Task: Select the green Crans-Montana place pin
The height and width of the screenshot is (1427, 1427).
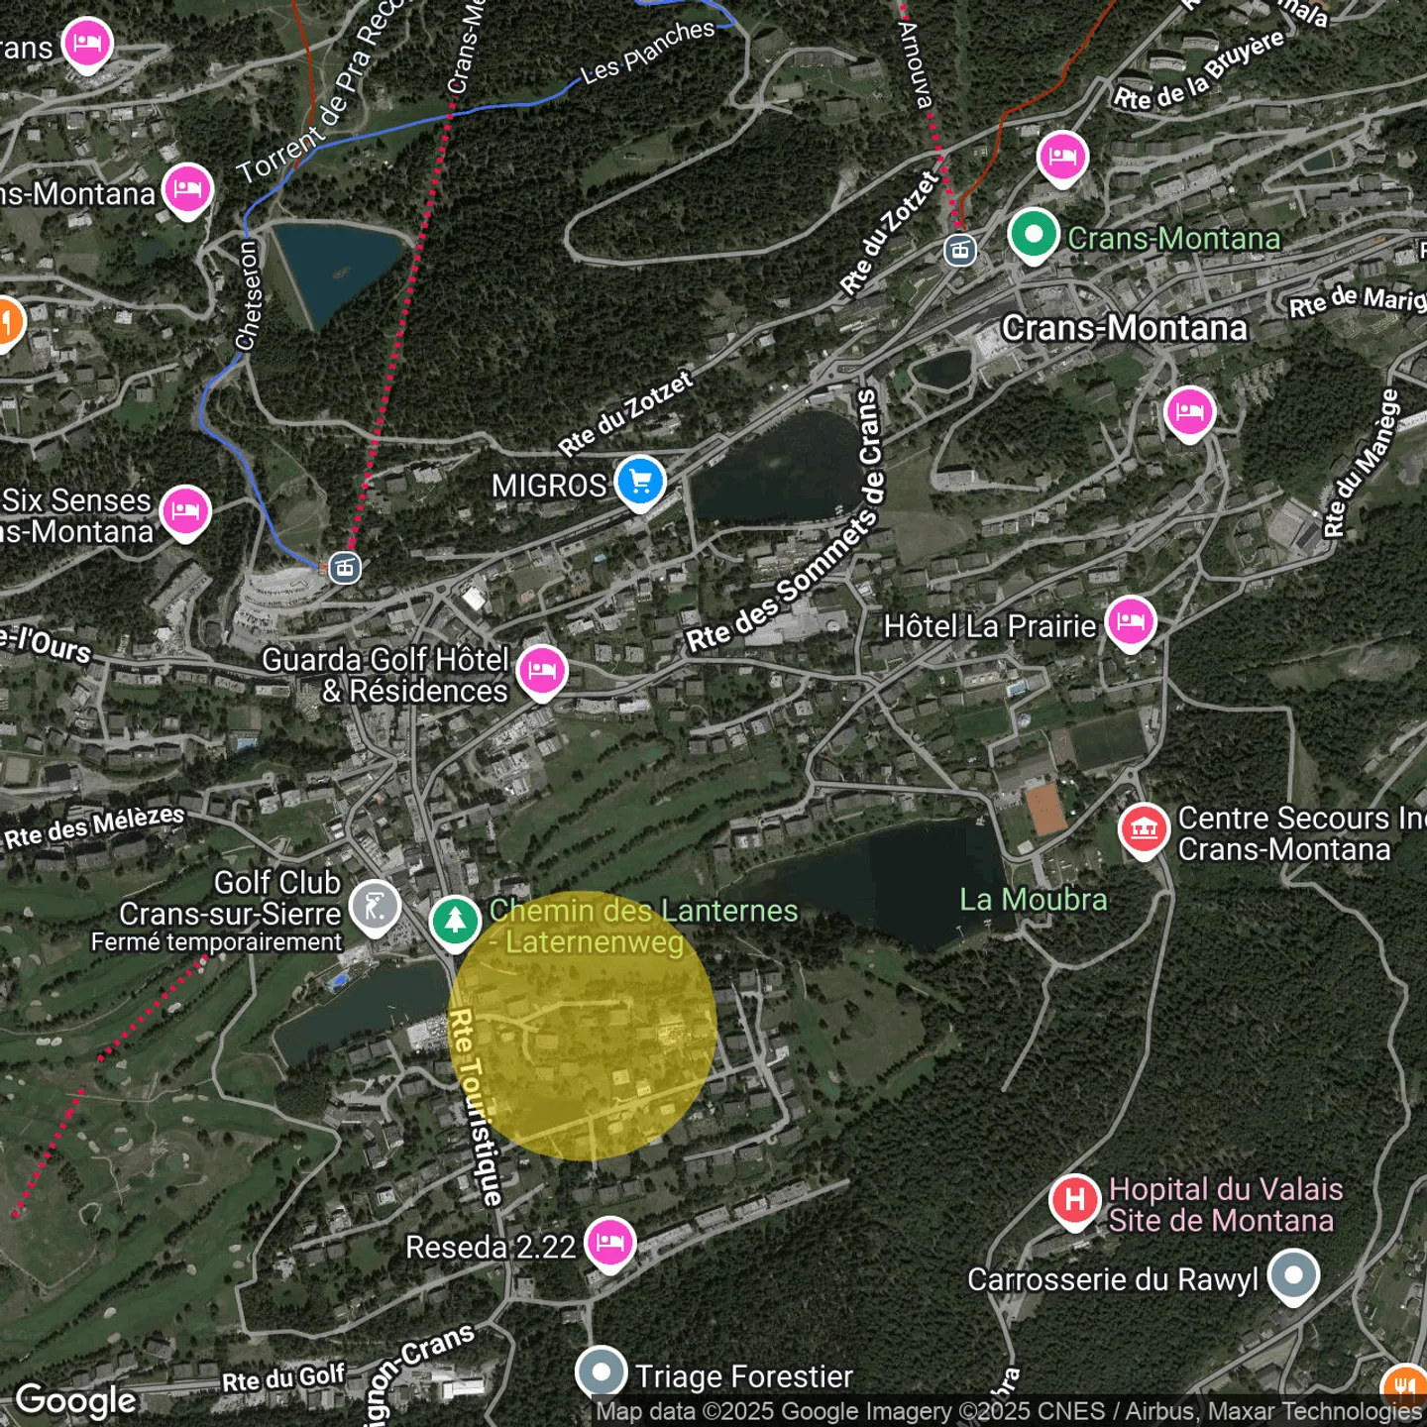Action: pos(1033,235)
